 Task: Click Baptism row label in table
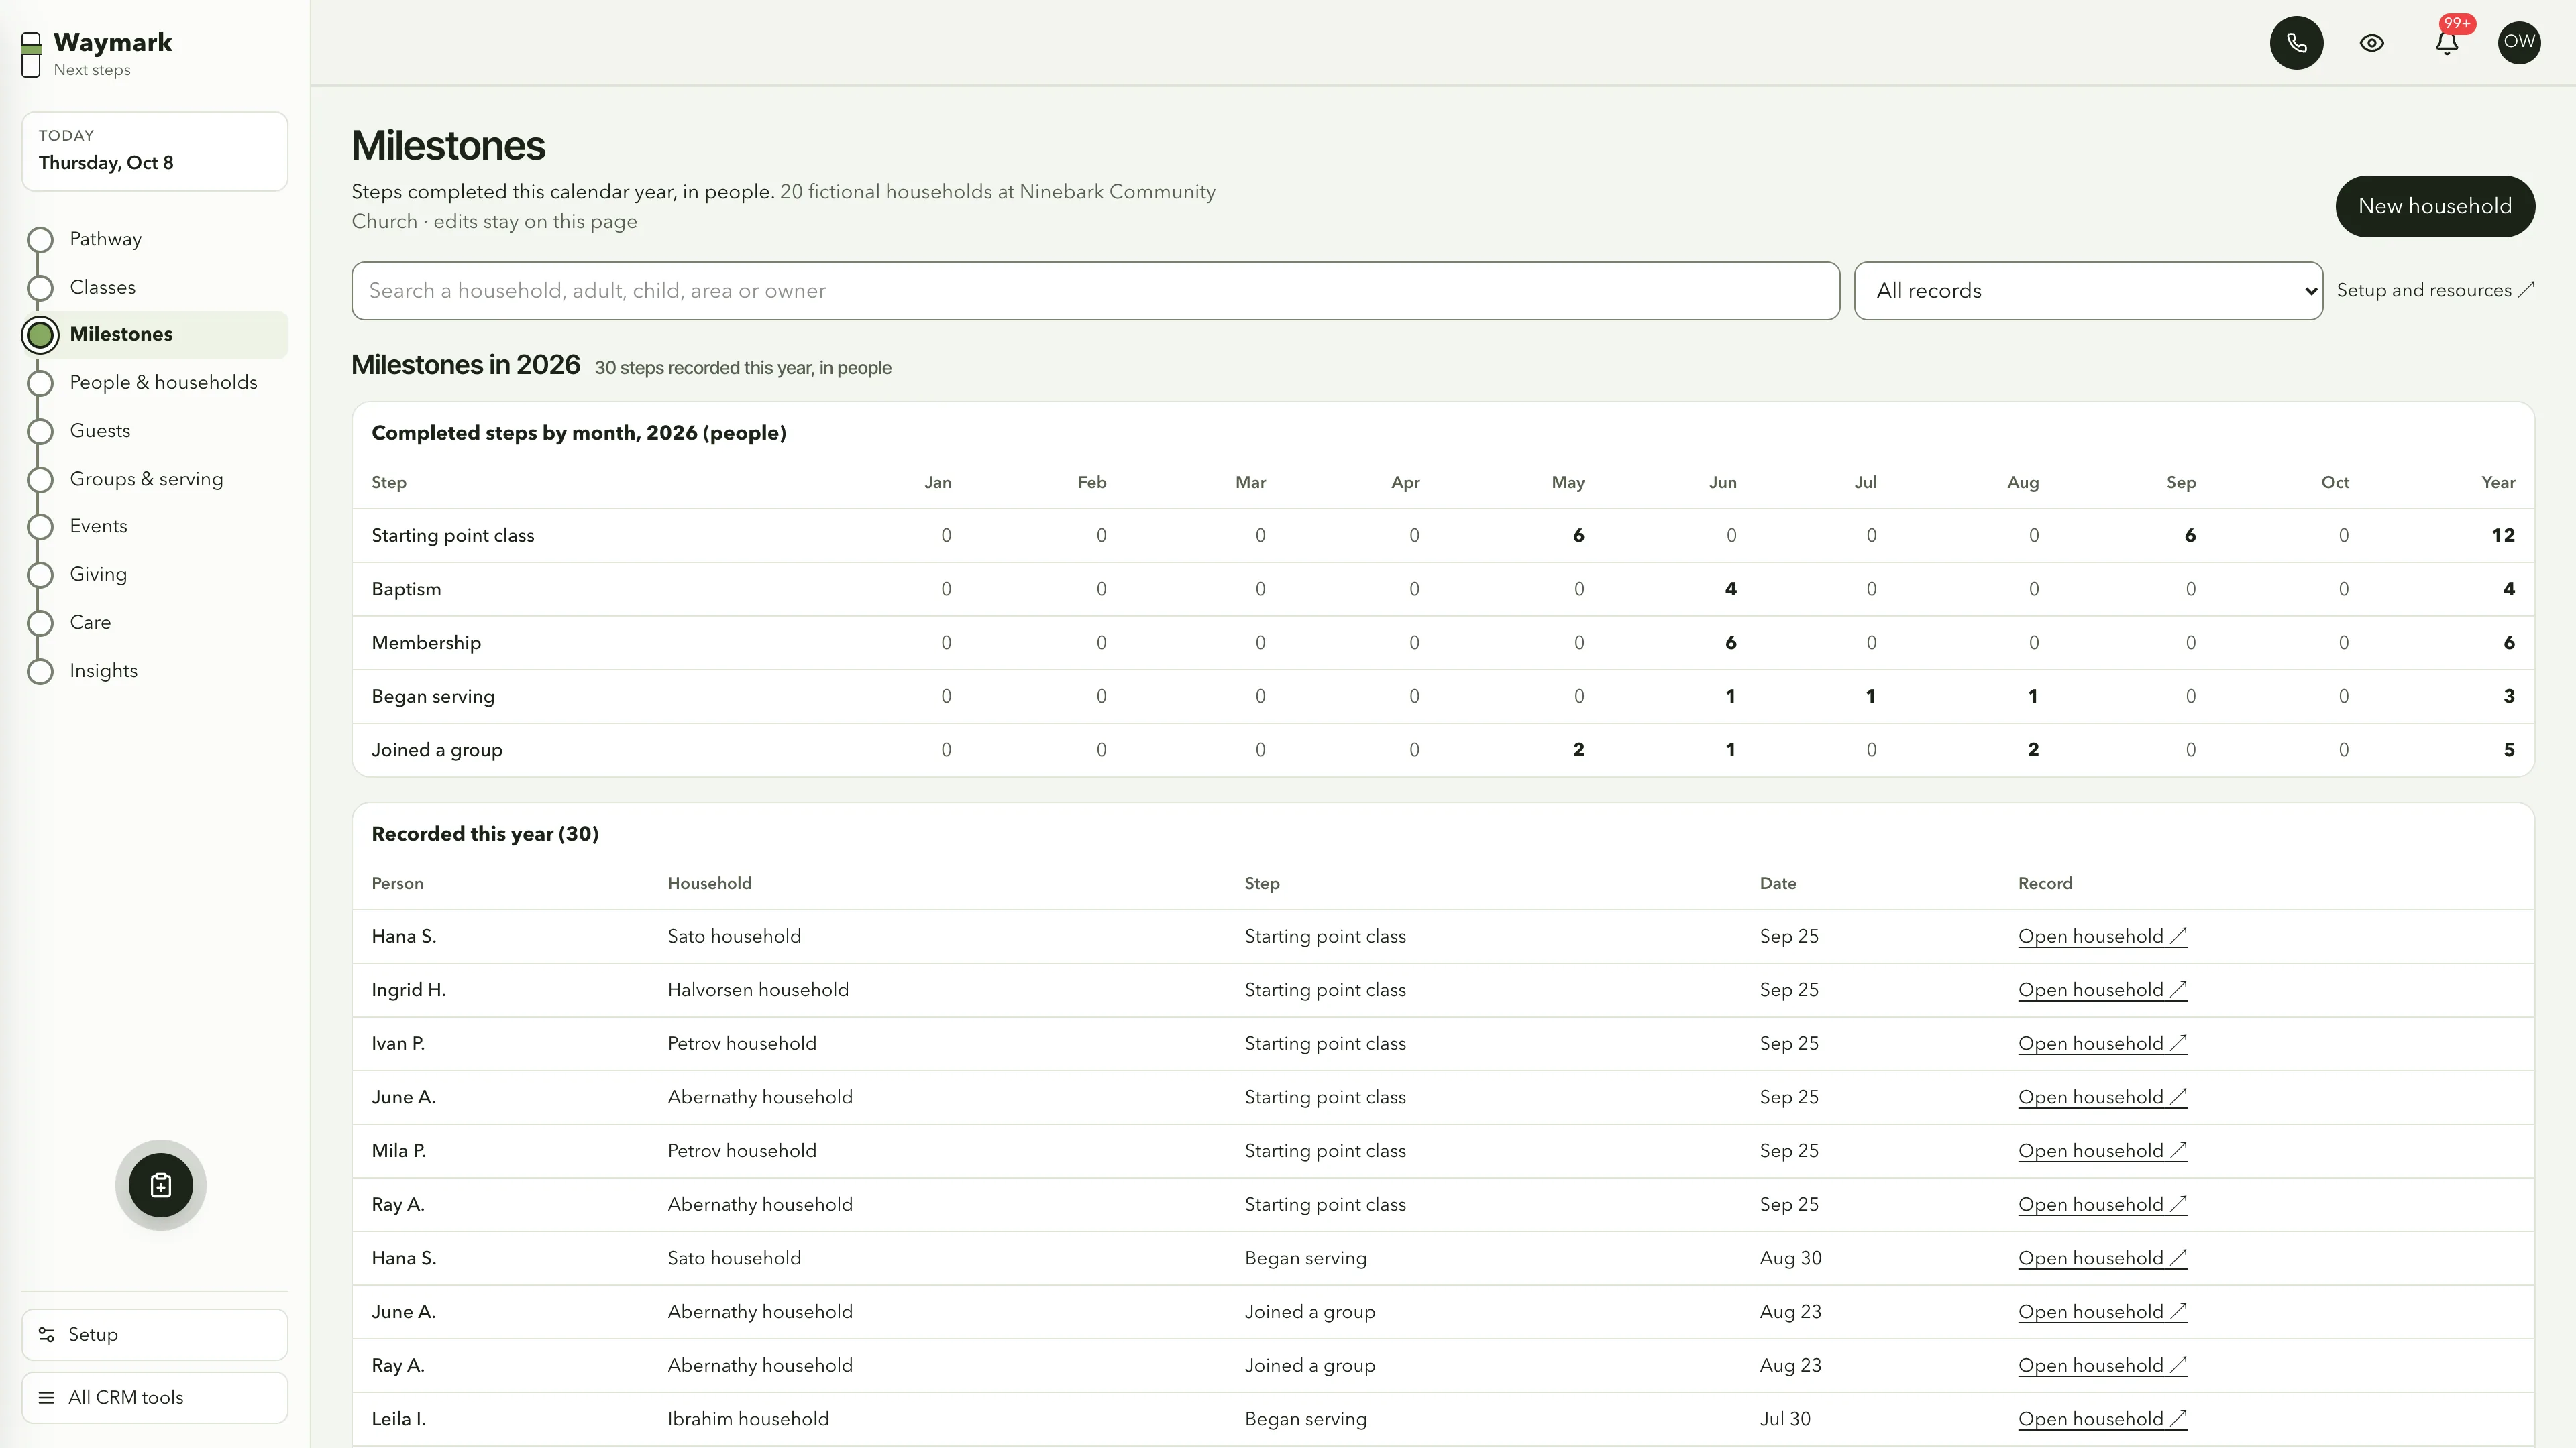click(x=406, y=590)
